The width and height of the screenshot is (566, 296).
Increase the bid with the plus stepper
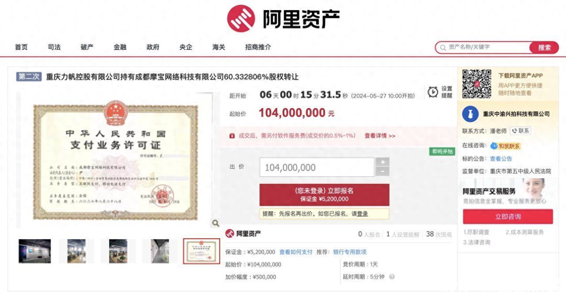(x=382, y=162)
